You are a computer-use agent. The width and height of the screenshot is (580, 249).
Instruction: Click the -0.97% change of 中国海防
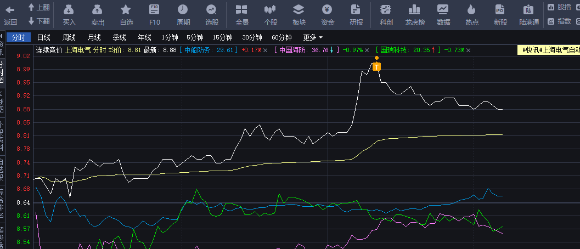click(352, 50)
